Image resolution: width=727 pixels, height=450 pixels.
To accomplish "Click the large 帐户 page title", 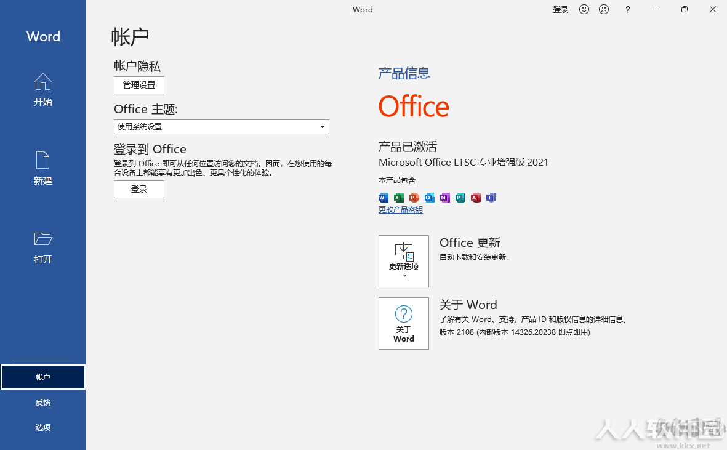I will [131, 36].
